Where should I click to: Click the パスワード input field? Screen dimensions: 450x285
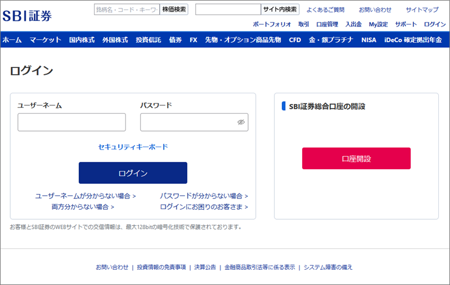pyautogui.click(x=194, y=122)
